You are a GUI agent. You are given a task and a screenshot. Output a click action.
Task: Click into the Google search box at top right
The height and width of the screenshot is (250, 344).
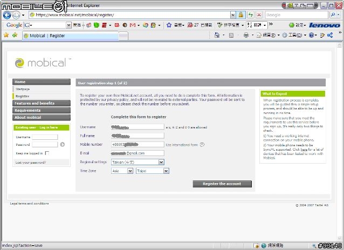tap(297, 15)
